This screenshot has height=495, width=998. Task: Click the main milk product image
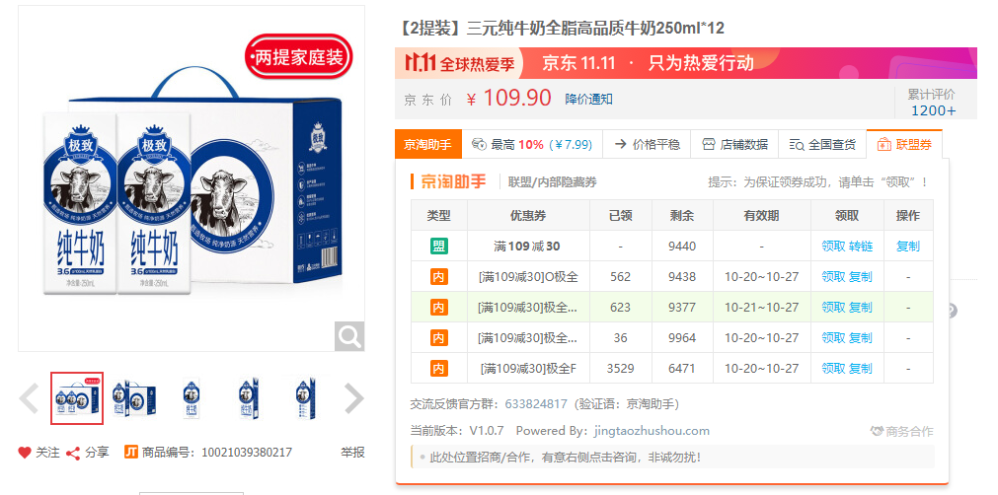coord(192,178)
